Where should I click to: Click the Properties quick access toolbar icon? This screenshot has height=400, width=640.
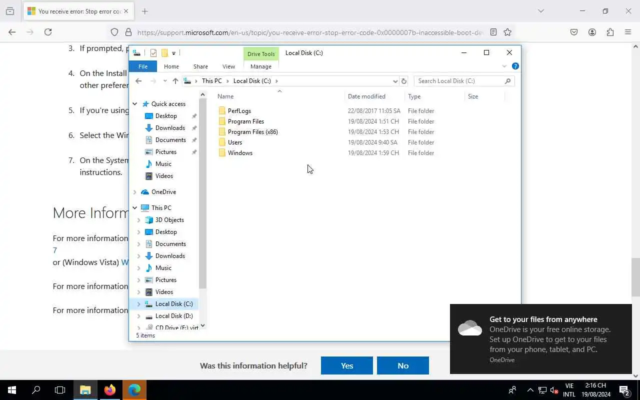[153, 53]
